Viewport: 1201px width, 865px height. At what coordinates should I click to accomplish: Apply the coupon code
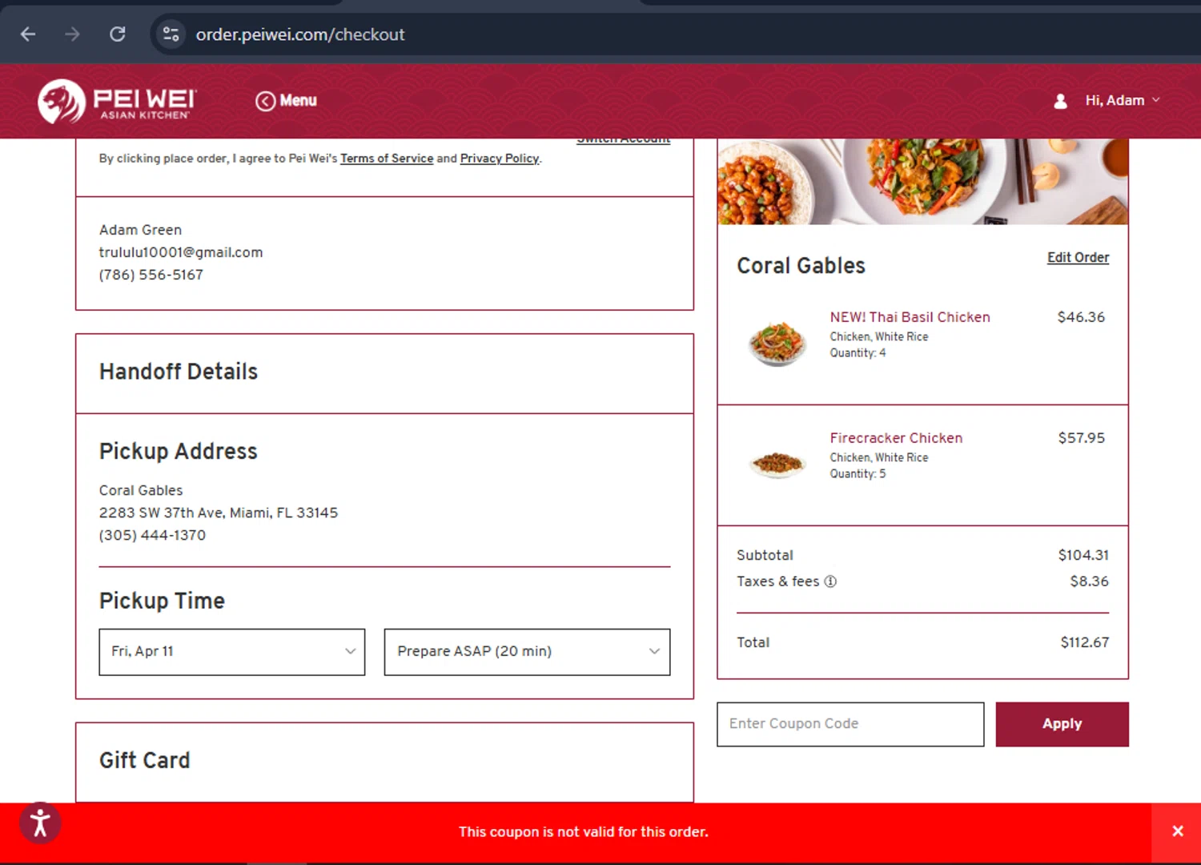(1062, 724)
